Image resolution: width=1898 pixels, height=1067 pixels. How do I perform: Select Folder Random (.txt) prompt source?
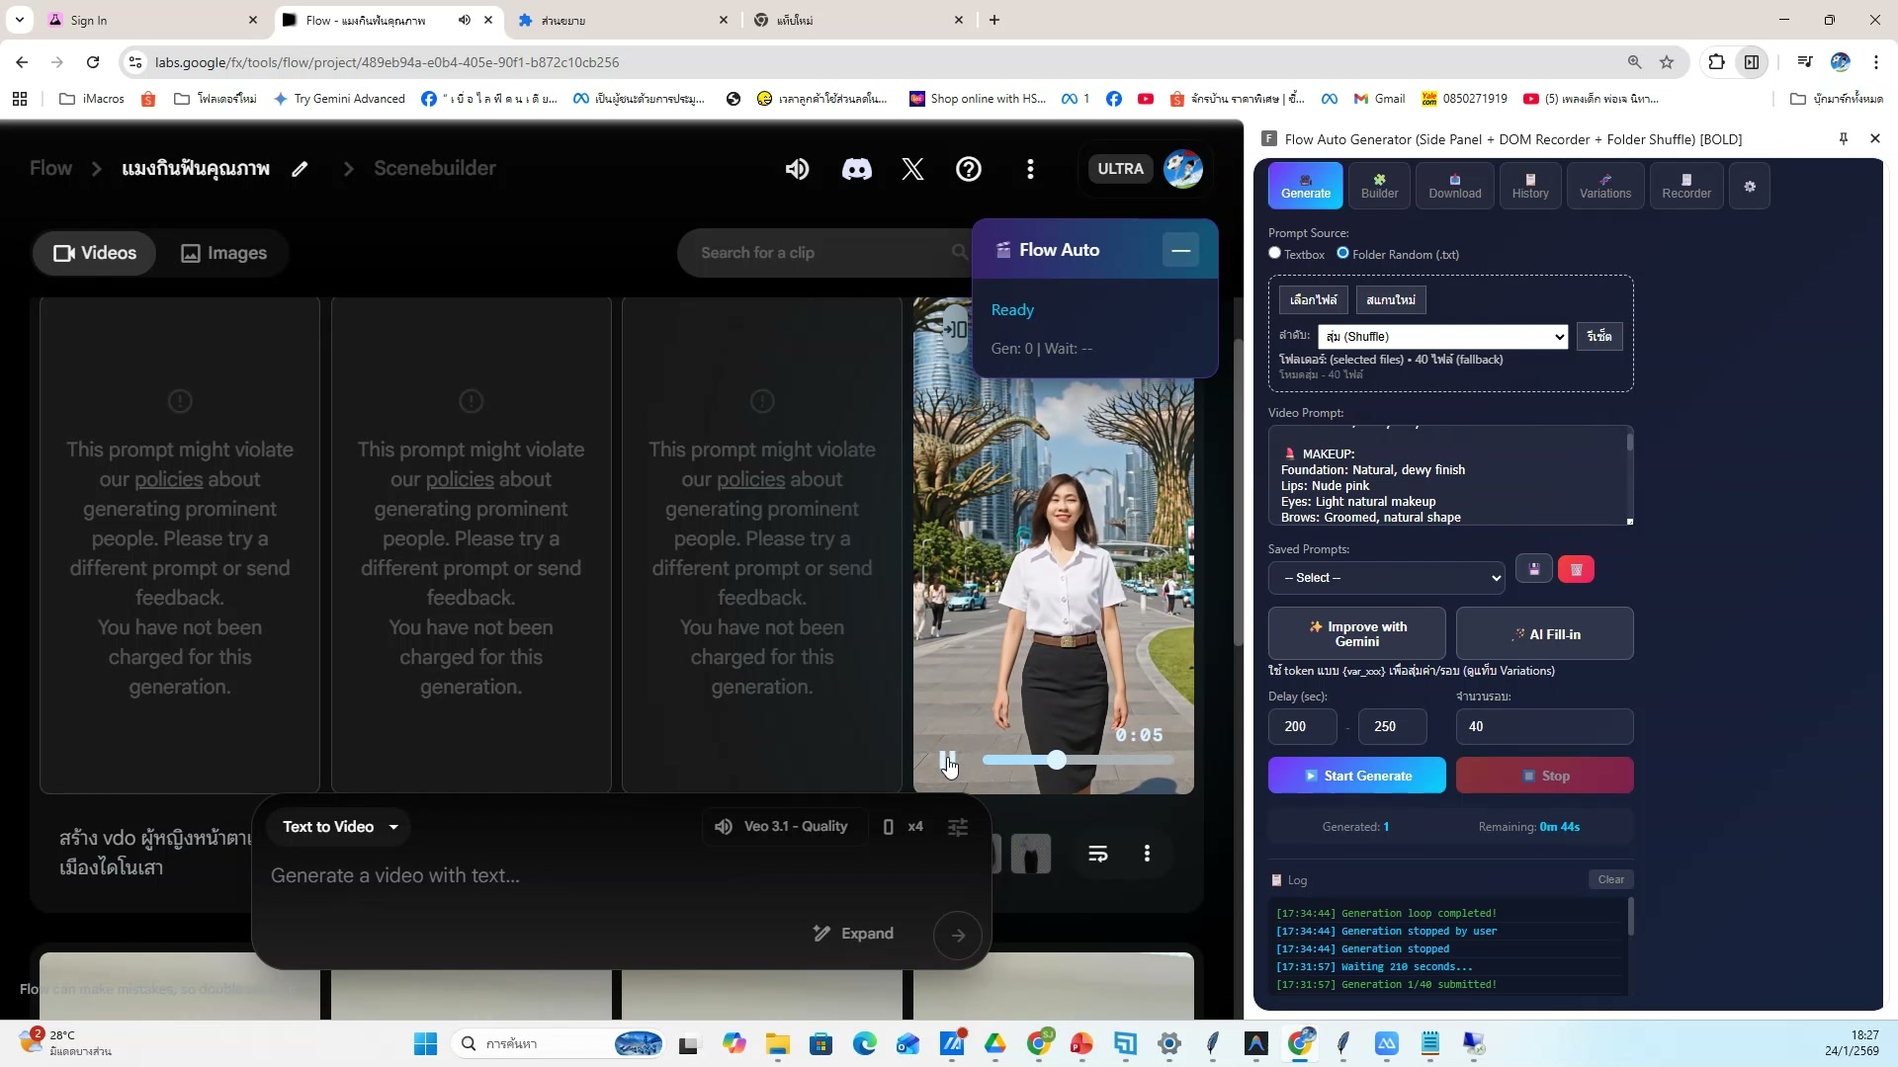tap(1343, 253)
